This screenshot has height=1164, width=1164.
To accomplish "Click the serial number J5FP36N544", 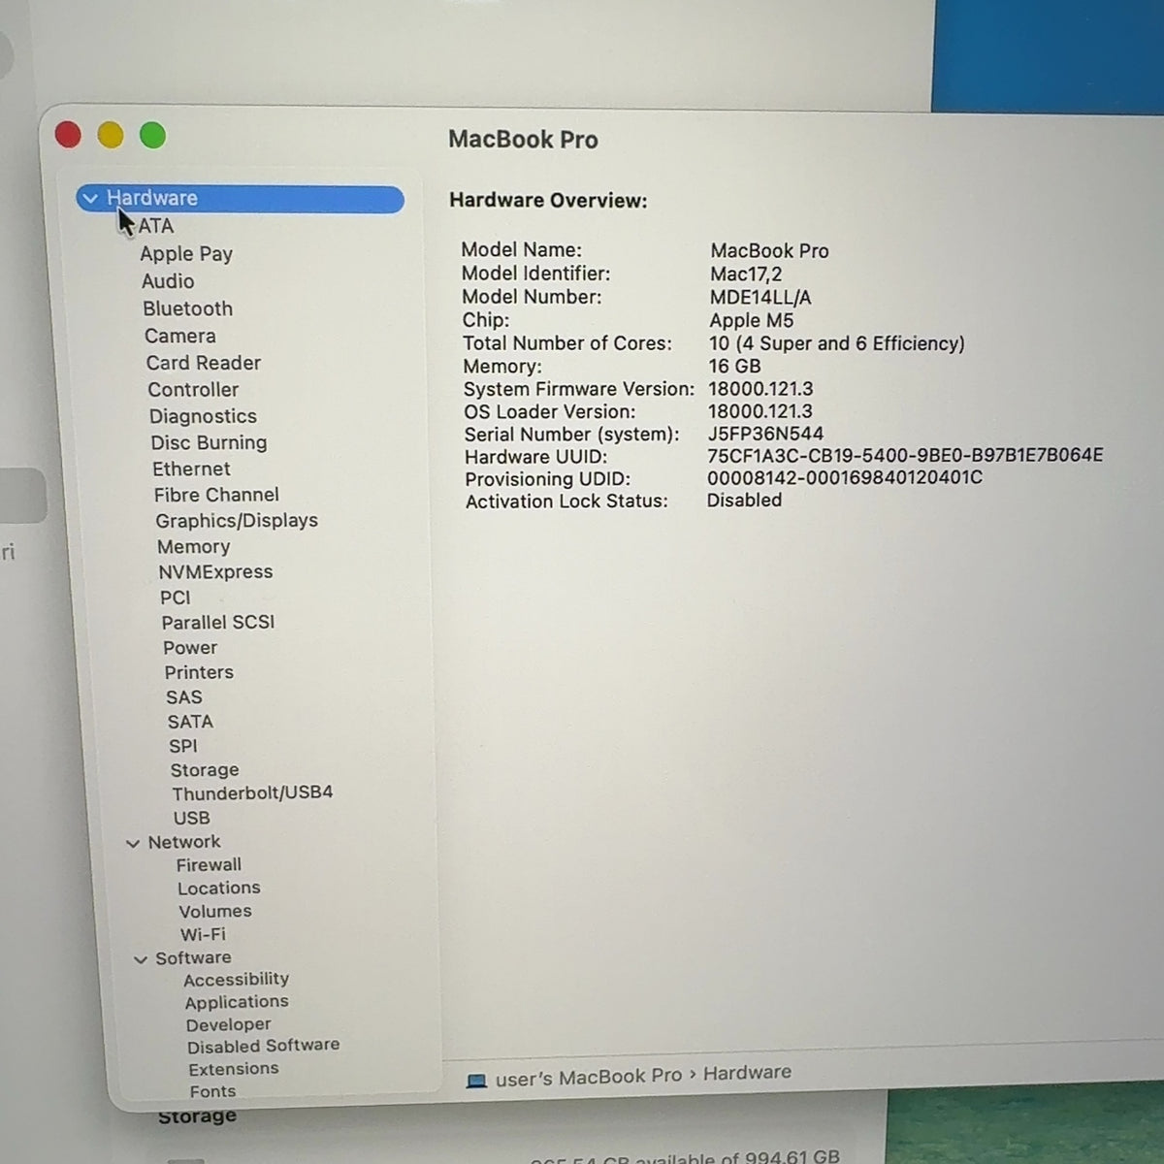I will [765, 434].
